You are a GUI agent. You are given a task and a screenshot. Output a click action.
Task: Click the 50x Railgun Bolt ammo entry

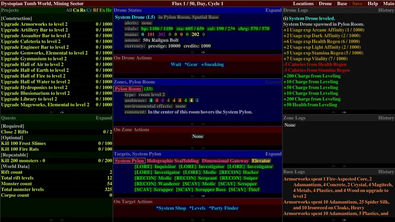(160, 40)
